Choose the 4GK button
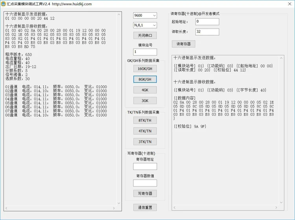This screenshot has height=220, width=295. [145, 90]
